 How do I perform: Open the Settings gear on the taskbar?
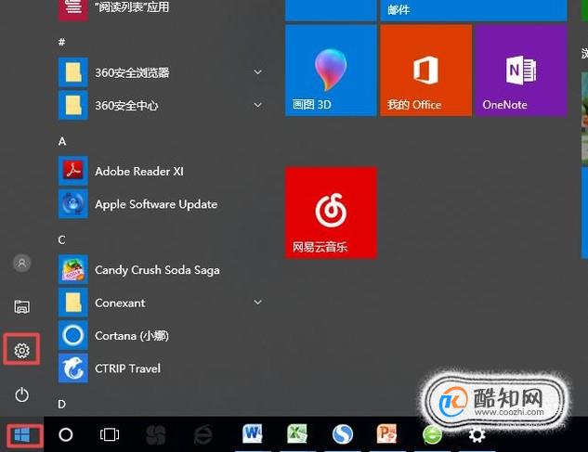[477, 435]
